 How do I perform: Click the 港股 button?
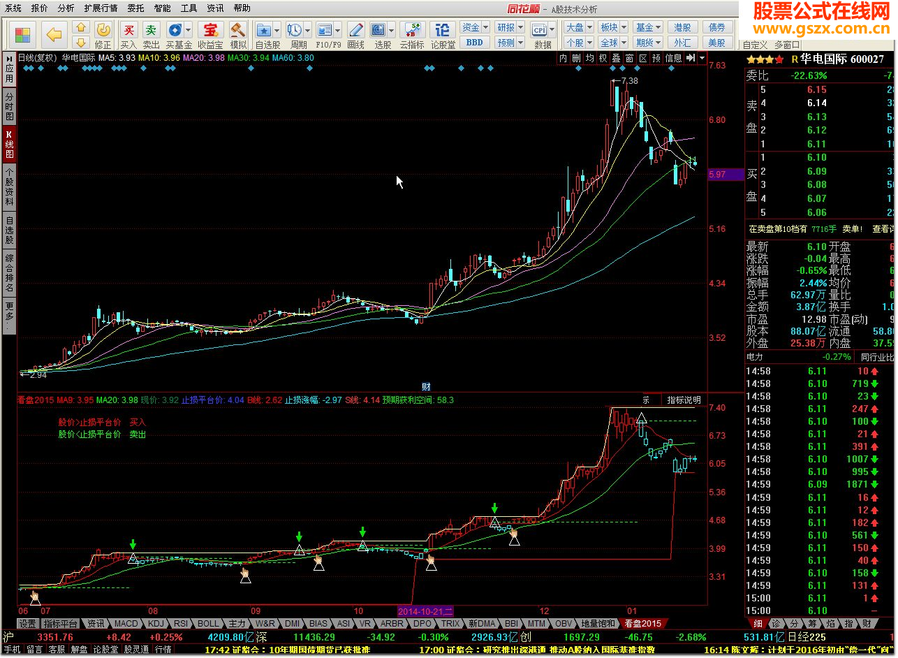[683, 27]
